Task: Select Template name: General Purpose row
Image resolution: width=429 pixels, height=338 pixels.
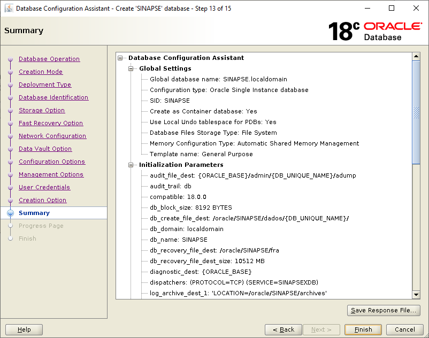Action: (x=201, y=154)
